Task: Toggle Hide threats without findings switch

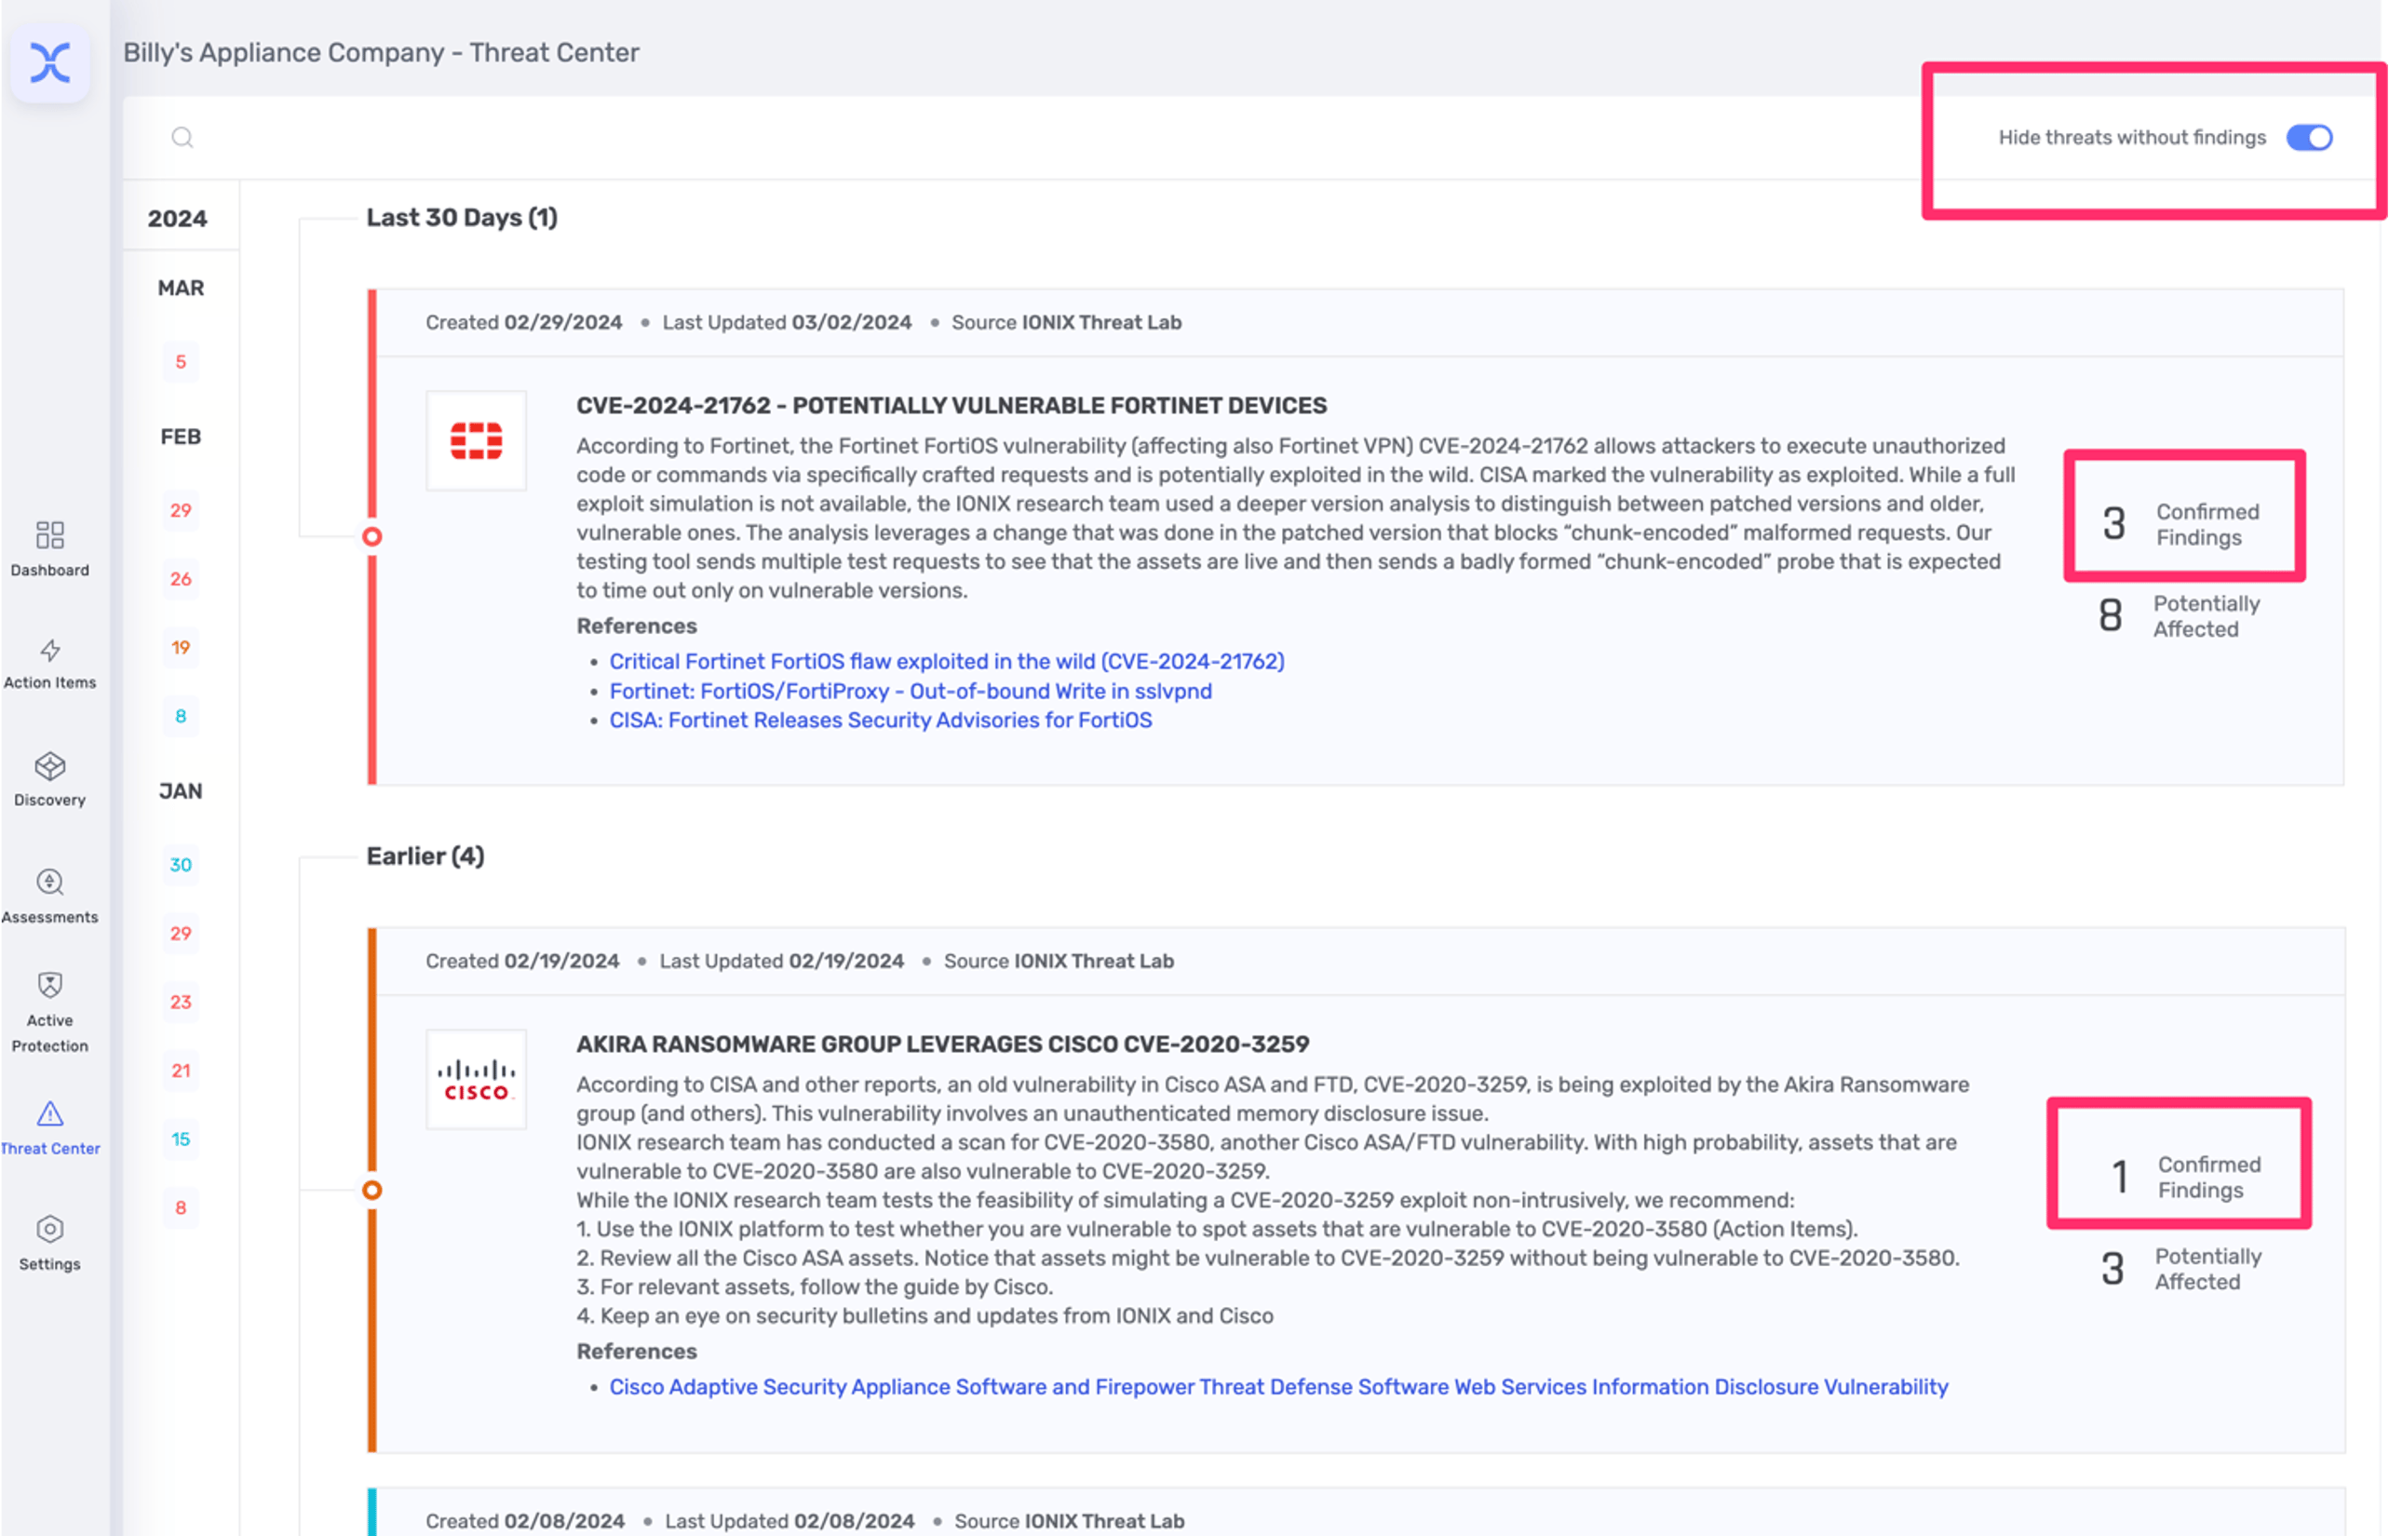Action: [2309, 138]
